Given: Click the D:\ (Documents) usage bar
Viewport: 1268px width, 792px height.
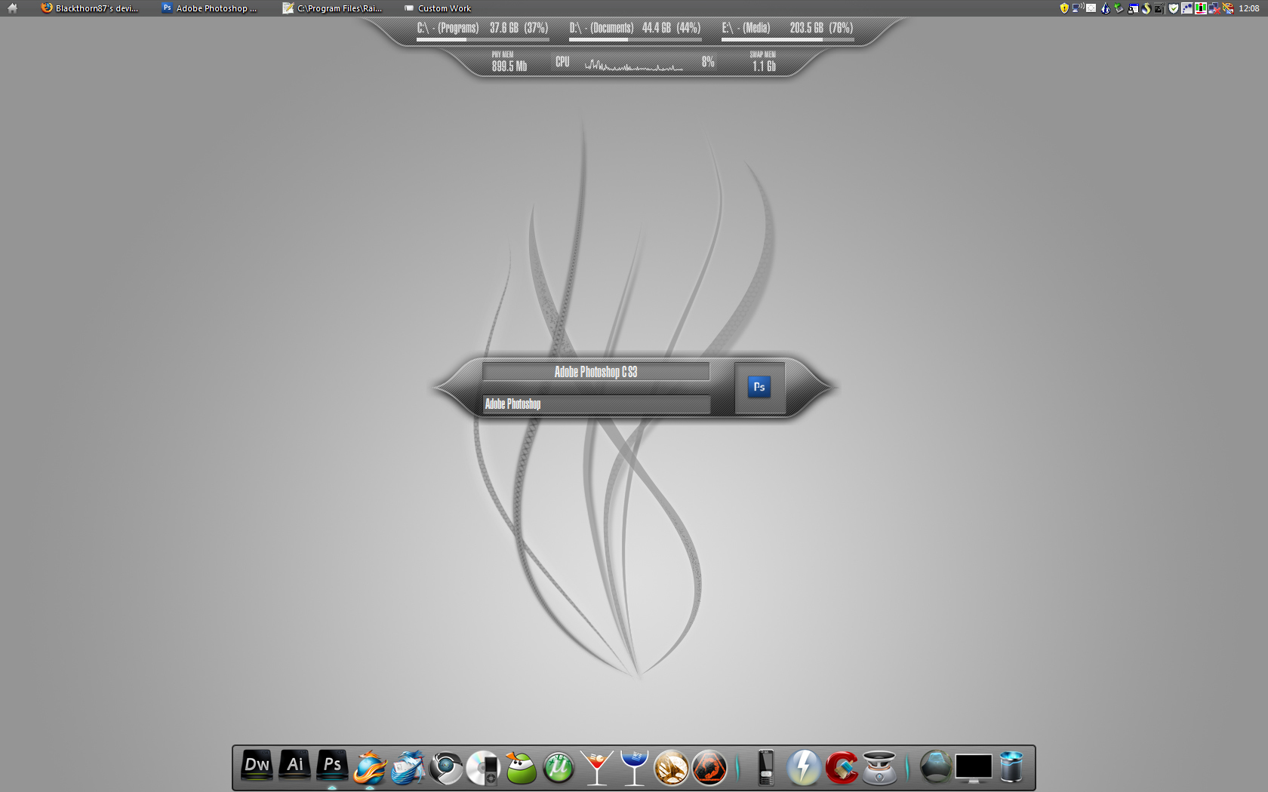Looking at the screenshot, I should [636, 39].
